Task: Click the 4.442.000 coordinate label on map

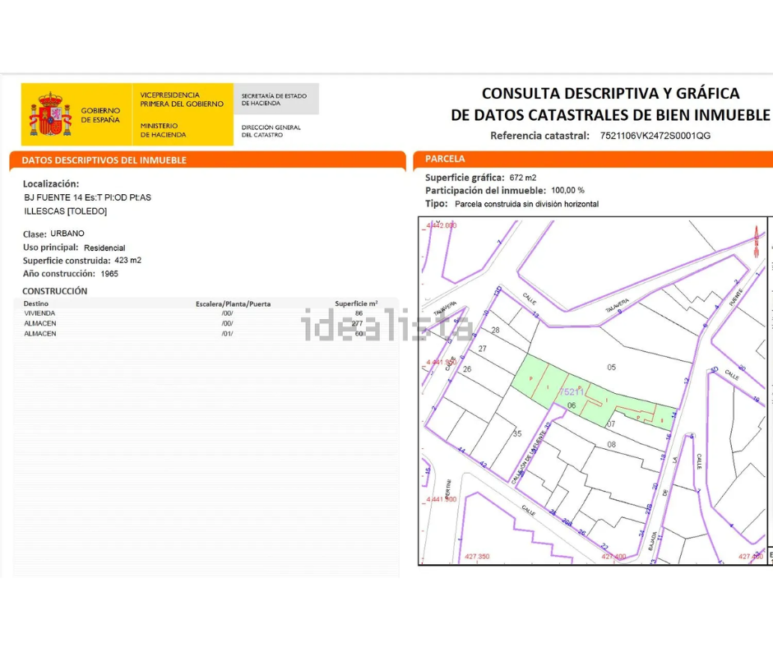Action: click(441, 224)
